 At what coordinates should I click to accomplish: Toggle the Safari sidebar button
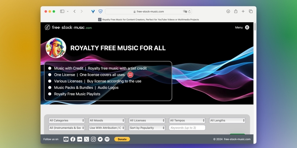(62, 11)
